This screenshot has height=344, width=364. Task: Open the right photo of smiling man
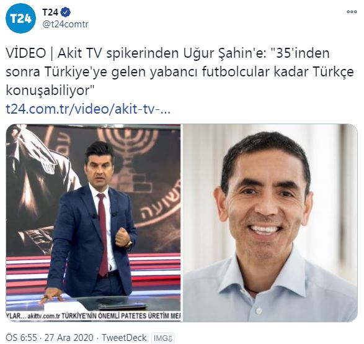click(270, 223)
